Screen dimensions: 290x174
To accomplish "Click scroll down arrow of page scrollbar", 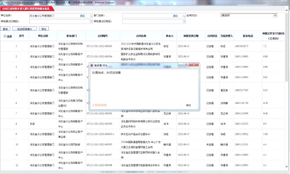I will tap(287, 167).
